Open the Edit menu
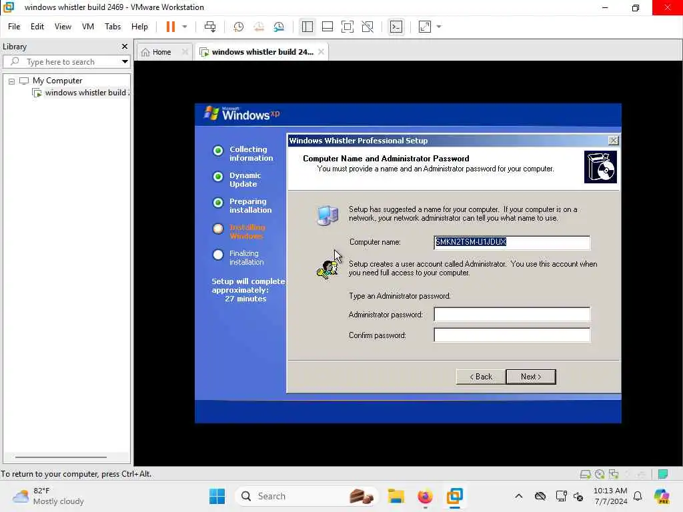This screenshot has width=683, height=512. (37, 27)
